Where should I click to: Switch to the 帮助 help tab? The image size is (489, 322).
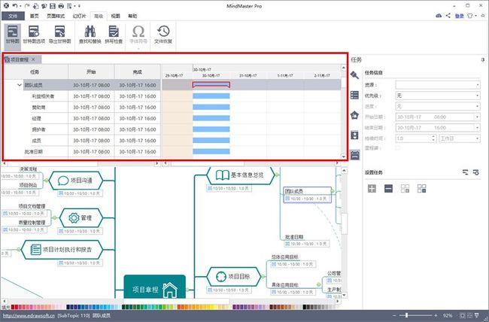[x=132, y=16]
